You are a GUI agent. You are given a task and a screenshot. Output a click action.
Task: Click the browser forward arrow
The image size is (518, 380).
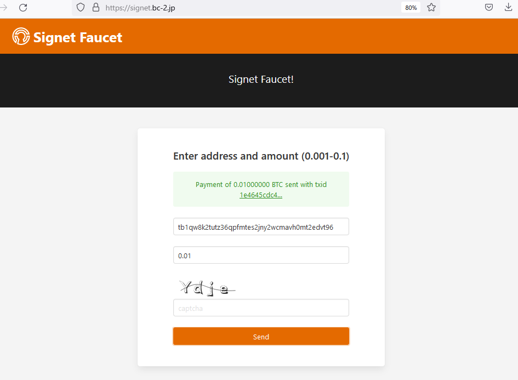[4, 8]
